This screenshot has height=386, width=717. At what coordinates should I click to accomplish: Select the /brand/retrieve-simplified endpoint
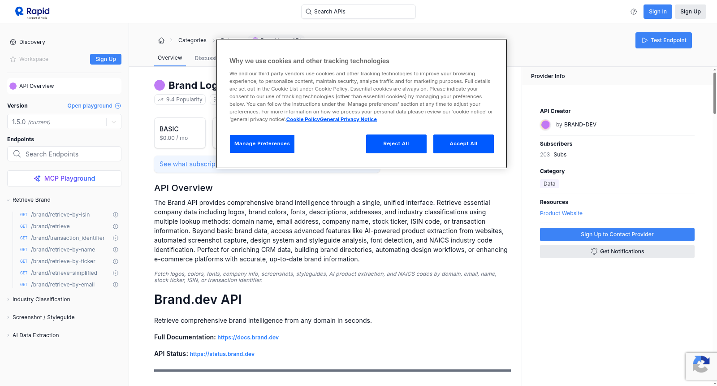coord(64,273)
